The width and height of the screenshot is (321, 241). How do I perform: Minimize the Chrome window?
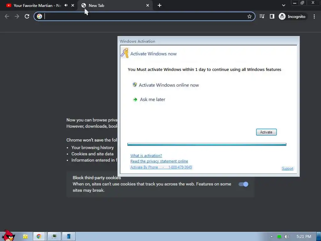(x=295, y=3)
